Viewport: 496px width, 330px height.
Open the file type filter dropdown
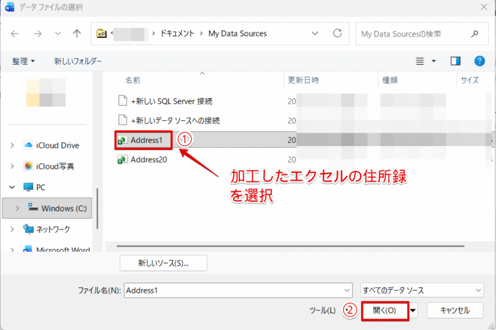[421, 291]
